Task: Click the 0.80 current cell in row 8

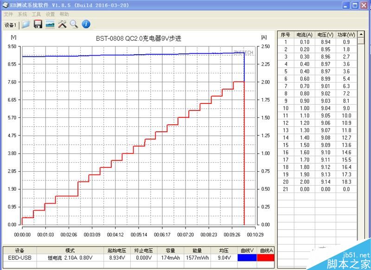Action: tap(305, 93)
